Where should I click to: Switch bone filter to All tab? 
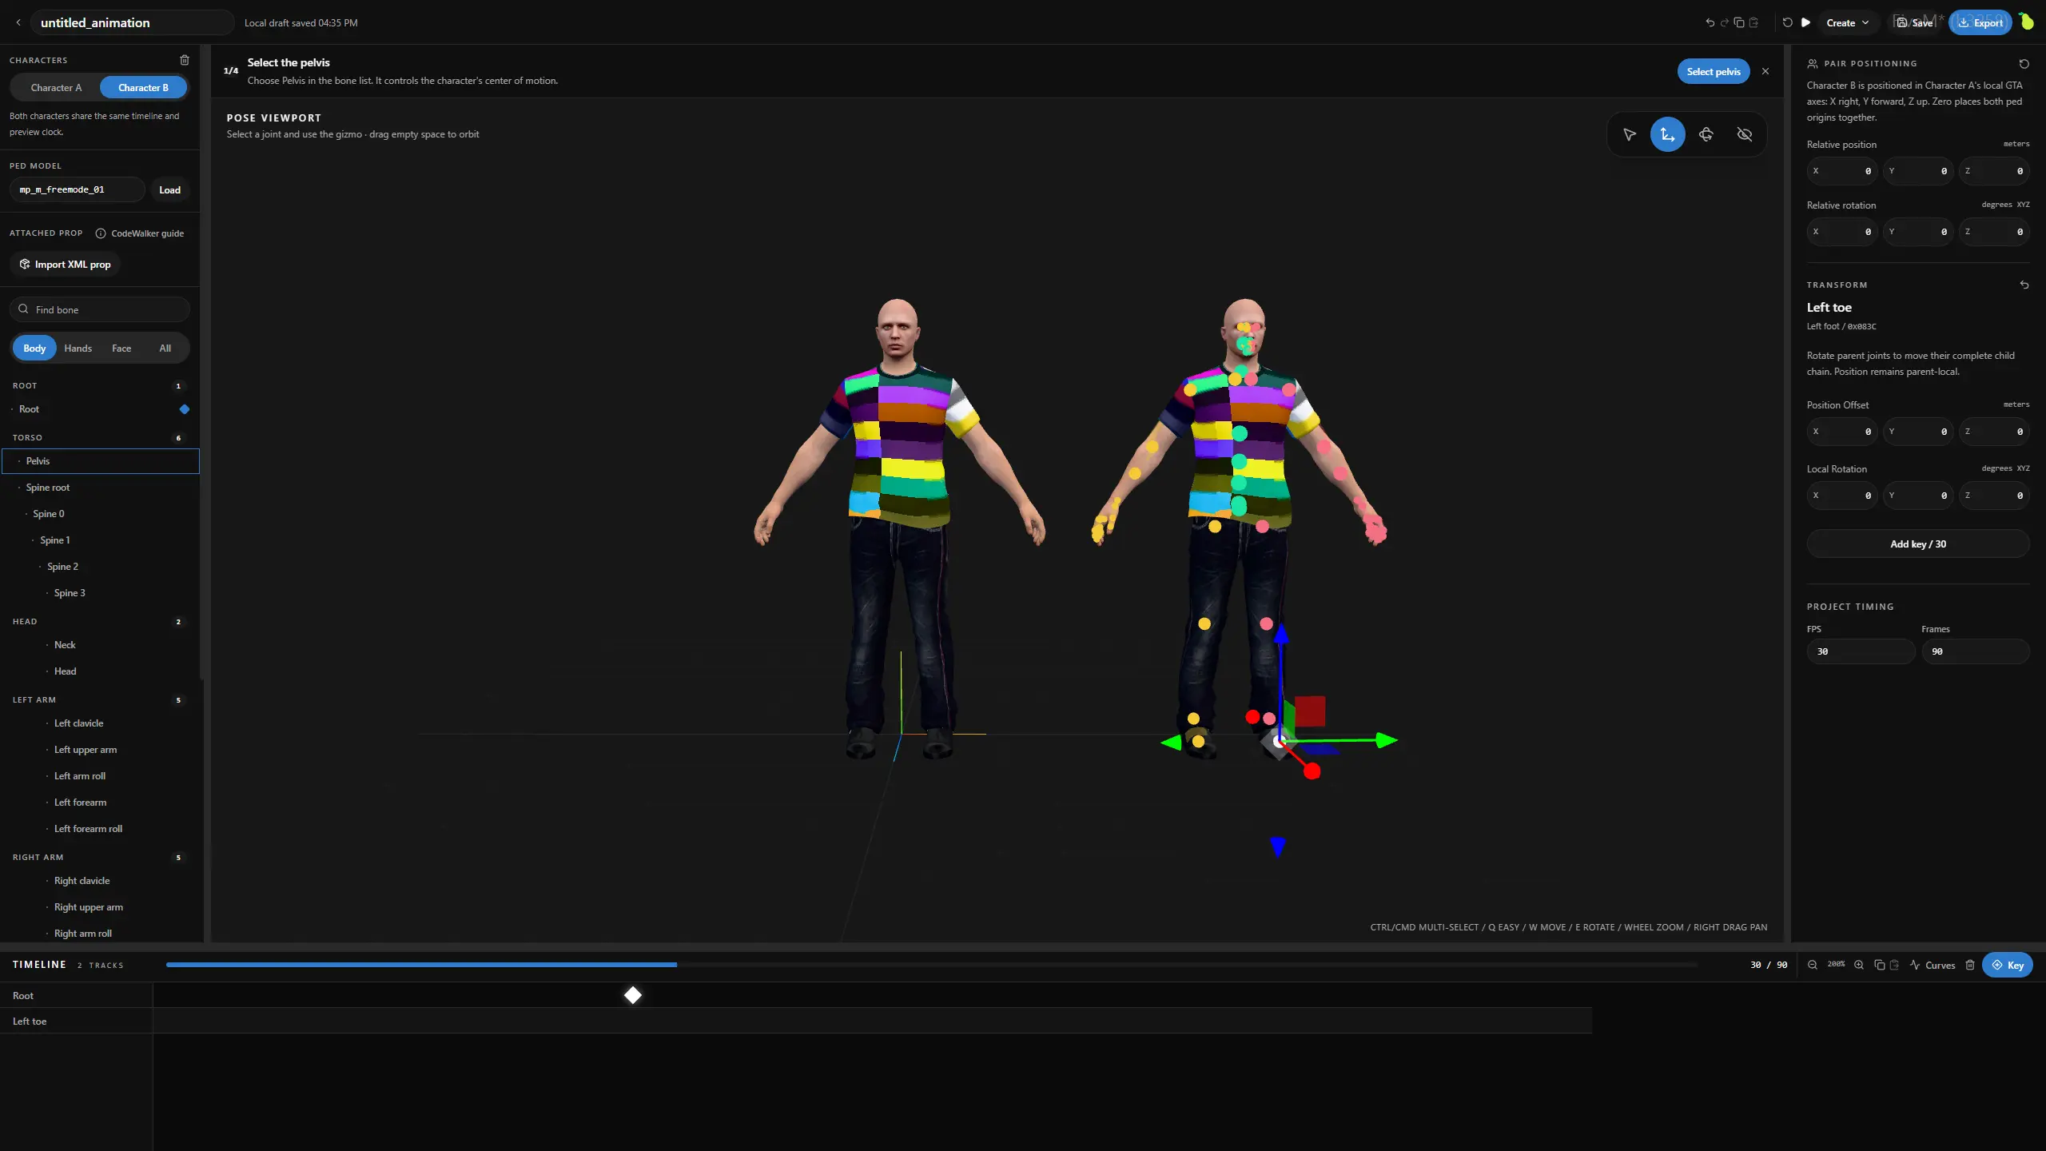click(x=165, y=348)
